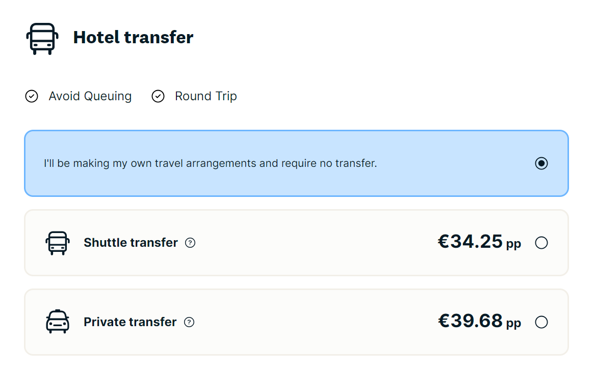Screen dimensions: 594x376
Task: Select the no transfer radio button
Action: [x=541, y=163]
